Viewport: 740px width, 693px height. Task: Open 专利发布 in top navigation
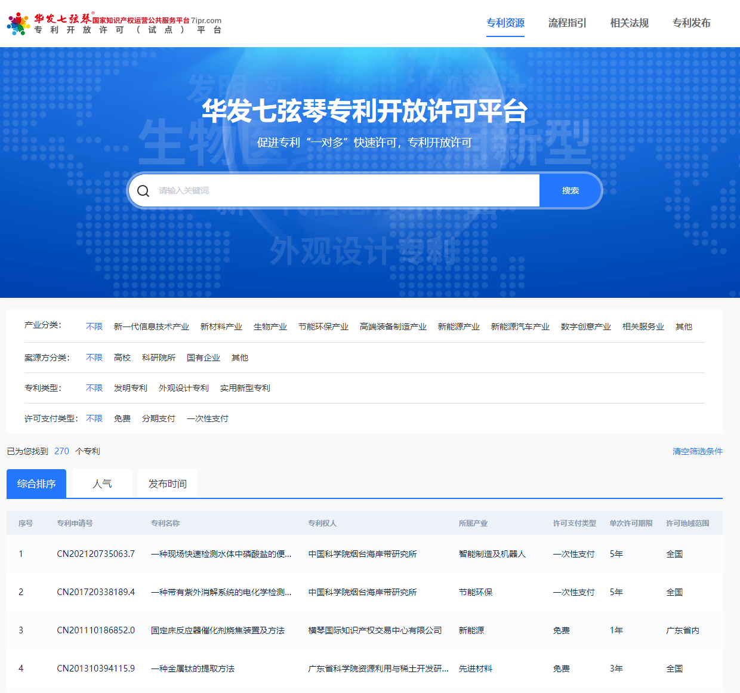[691, 23]
